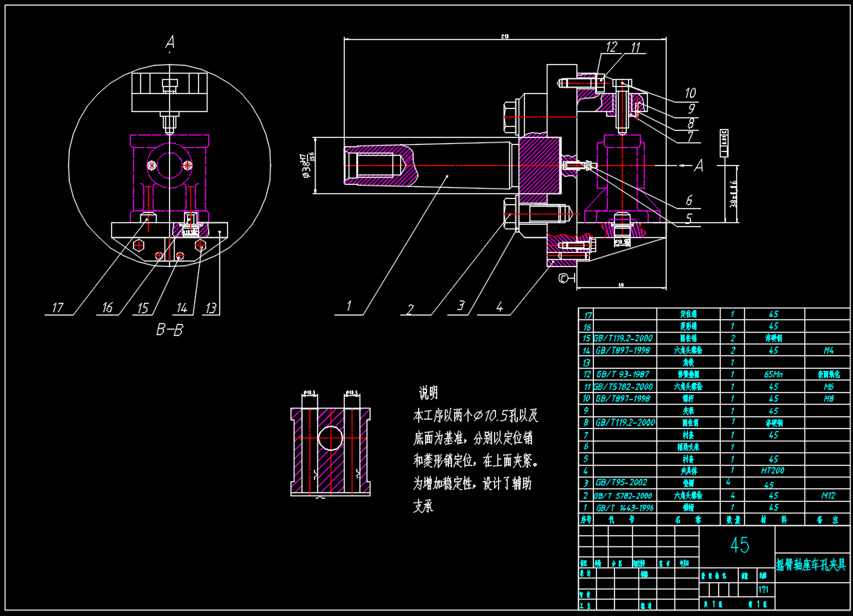Select callout number 13 under left view
The image size is (853, 616).
coord(211,308)
